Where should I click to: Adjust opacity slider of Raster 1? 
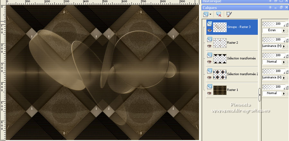tap(274, 87)
